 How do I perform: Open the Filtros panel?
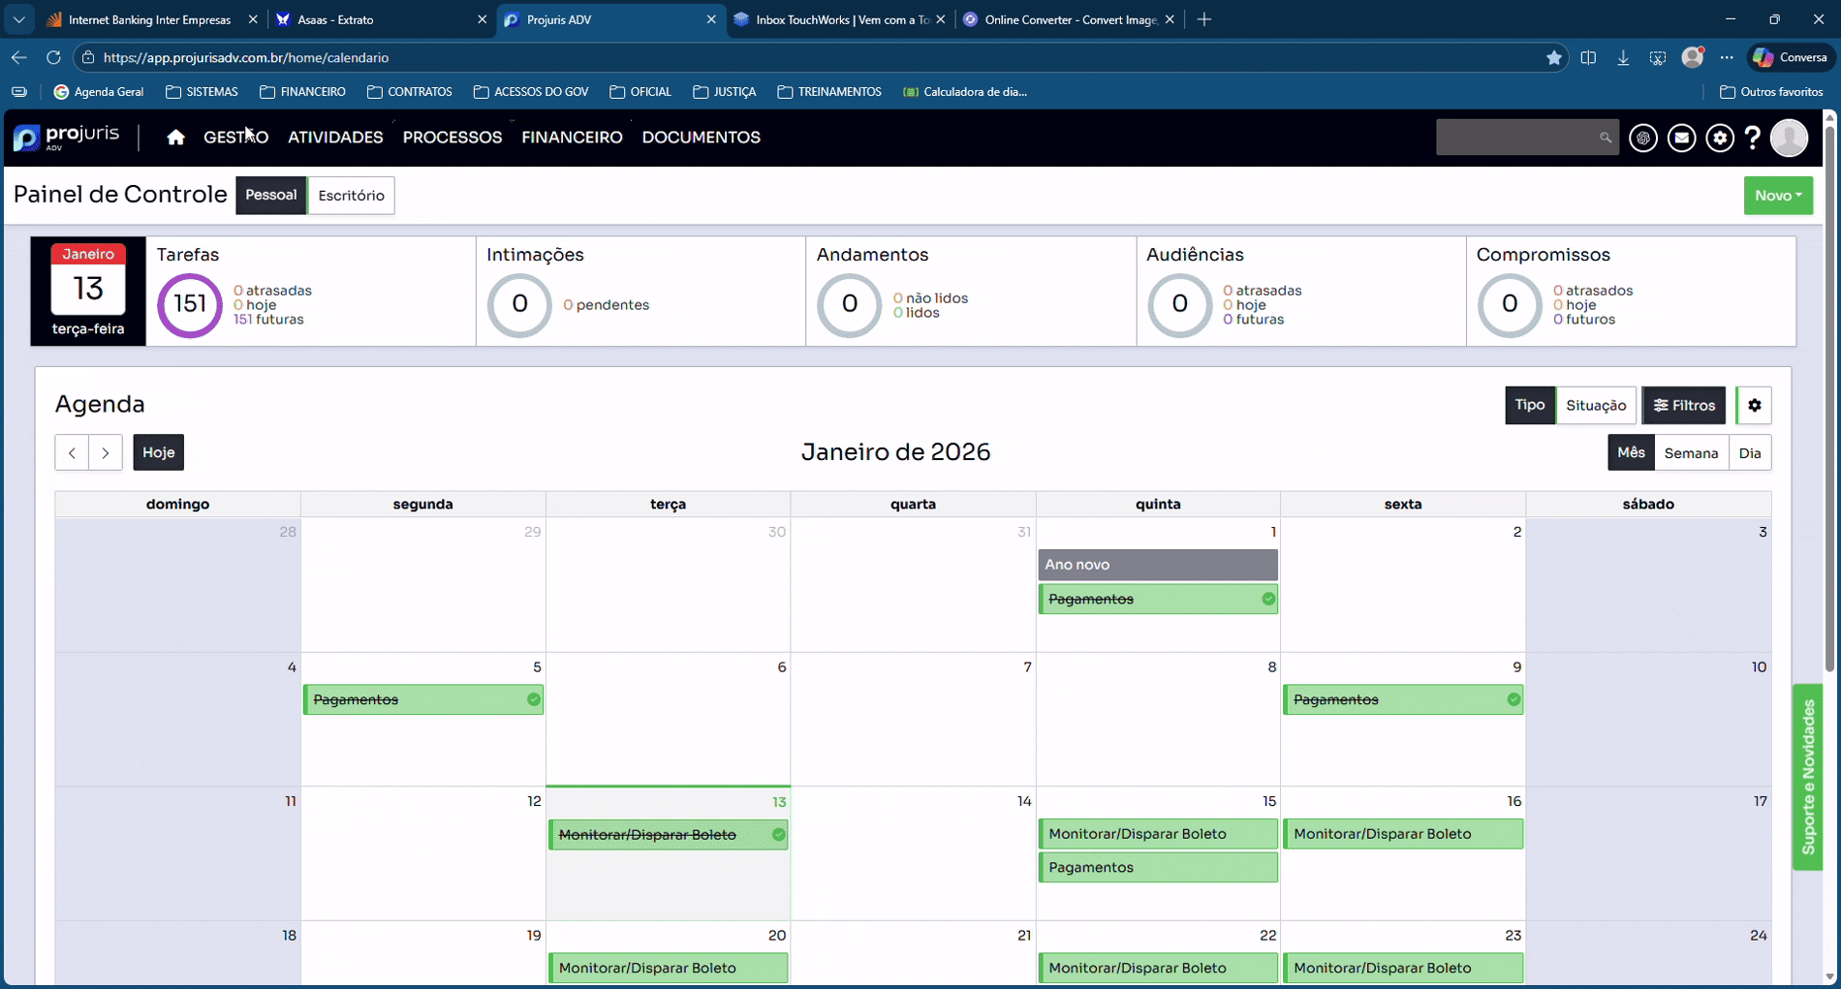coord(1684,406)
